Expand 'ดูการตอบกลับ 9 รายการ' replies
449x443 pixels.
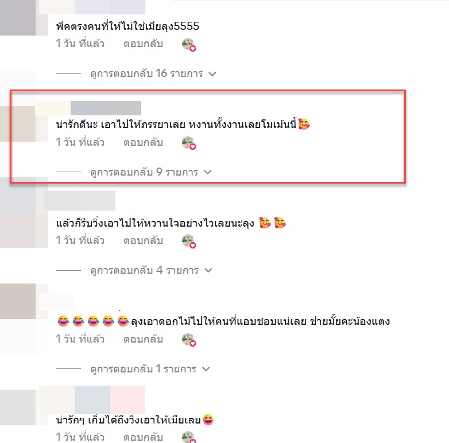pos(150,172)
